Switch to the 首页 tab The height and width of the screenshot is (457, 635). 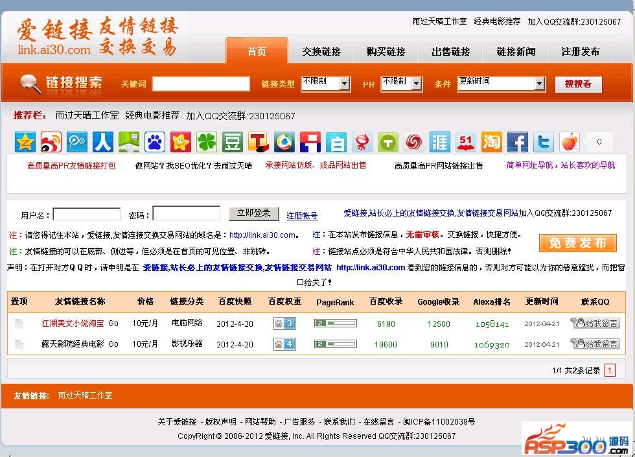coord(257,51)
